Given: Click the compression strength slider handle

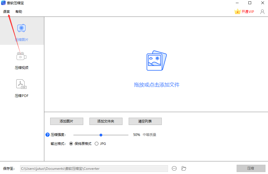Looking at the screenshot, I should 101,135.
